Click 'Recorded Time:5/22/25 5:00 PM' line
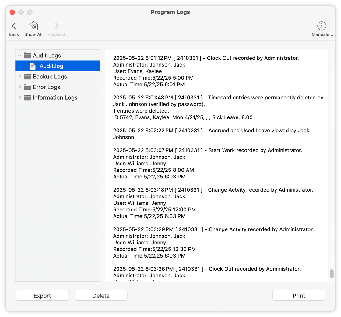341x317 pixels. click(x=153, y=78)
